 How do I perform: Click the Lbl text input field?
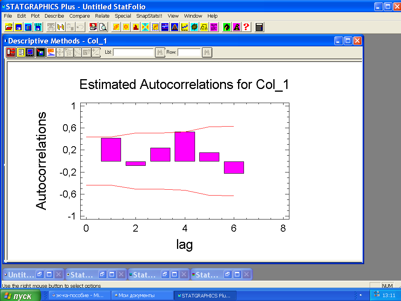point(133,52)
